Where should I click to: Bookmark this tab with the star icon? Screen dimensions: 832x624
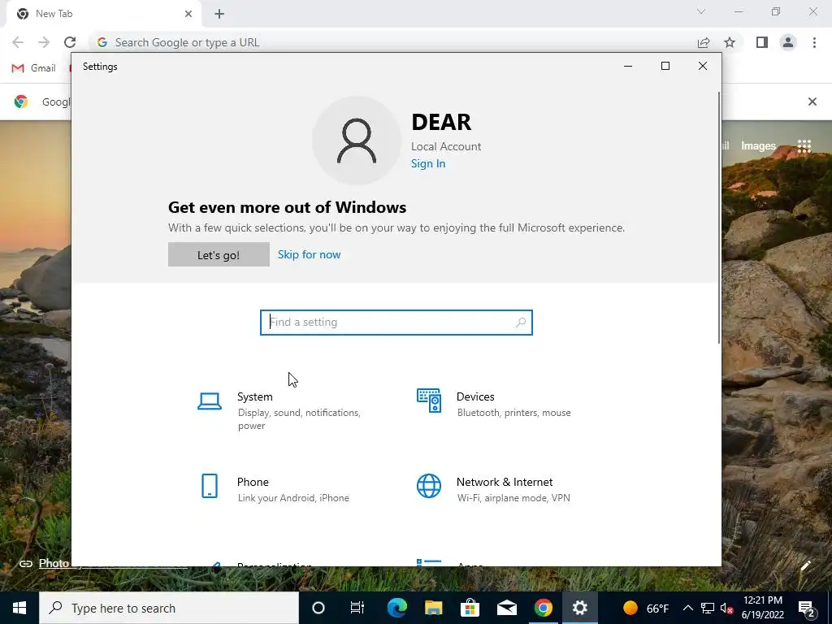point(730,42)
